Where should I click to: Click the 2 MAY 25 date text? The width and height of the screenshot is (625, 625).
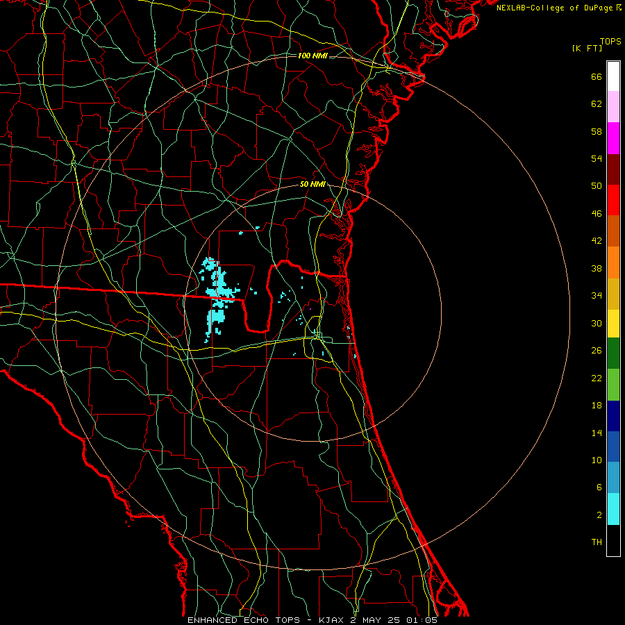tap(375, 620)
